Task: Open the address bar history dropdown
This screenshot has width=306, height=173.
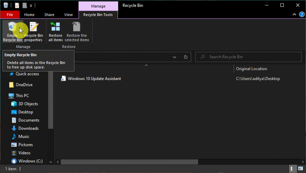Action: [174, 57]
